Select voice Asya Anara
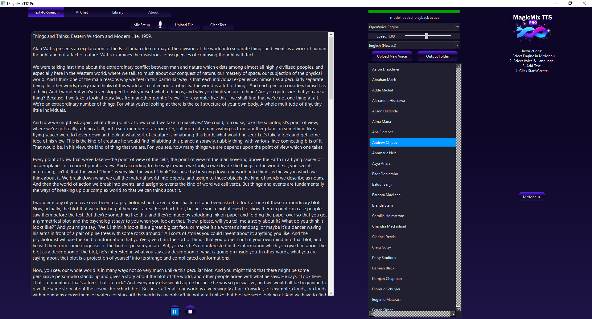This screenshot has width=592, height=319. pos(413,164)
